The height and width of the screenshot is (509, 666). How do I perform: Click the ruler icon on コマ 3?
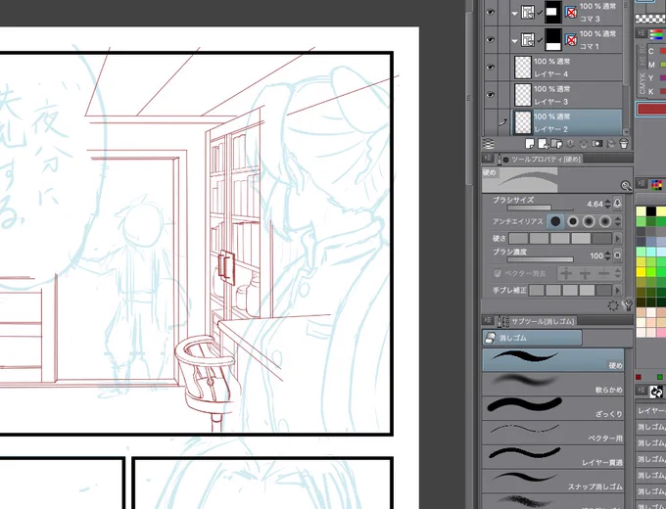[572, 13]
